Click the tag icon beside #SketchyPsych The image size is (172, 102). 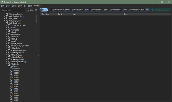(x=9, y=57)
